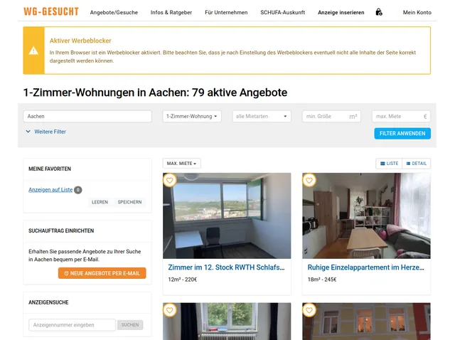This screenshot has width=455, height=340.
Task: Click the WG-GESUCHT logo
Action: click(51, 11)
